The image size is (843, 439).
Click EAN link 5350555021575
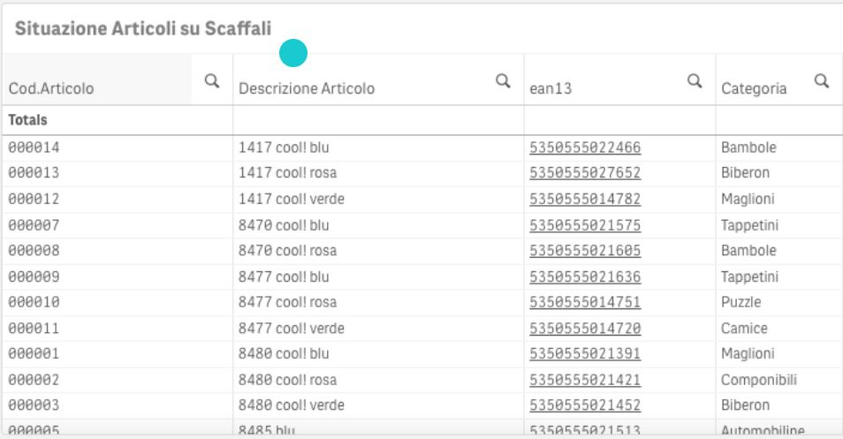[585, 225]
